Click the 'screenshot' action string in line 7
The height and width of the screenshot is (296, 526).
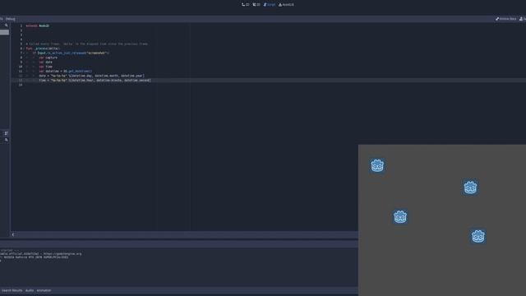pyautogui.click(x=97, y=53)
